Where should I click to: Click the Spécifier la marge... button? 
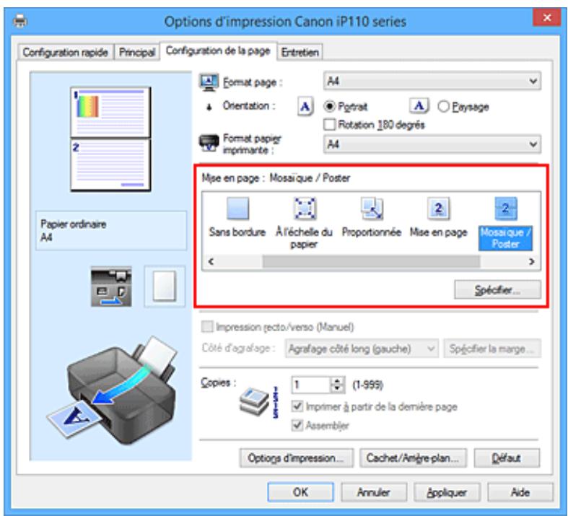click(x=493, y=349)
